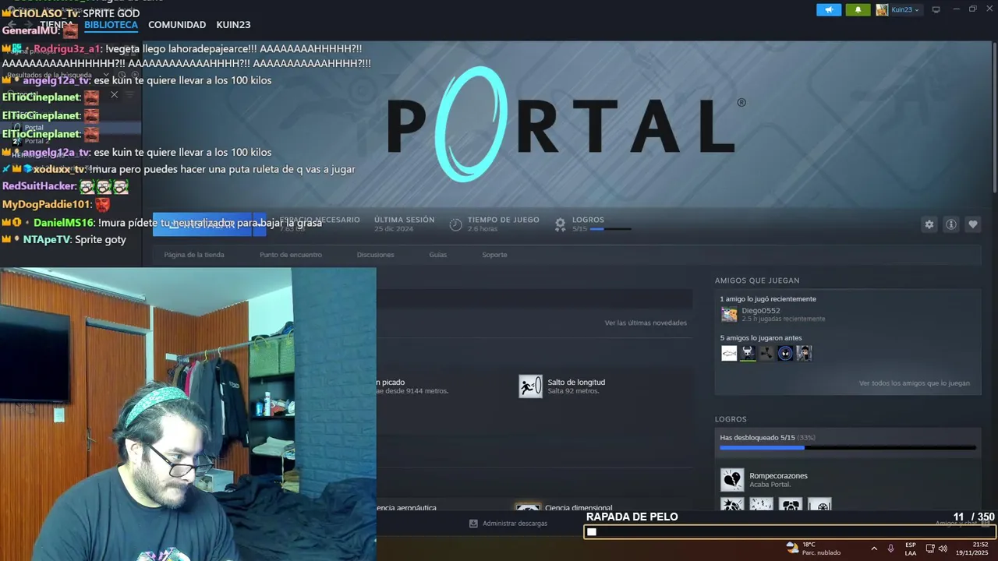Image resolution: width=998 pixels, height=561 pixels.
Task: Show hidden tray icons chevron
Action: point(874,549)
